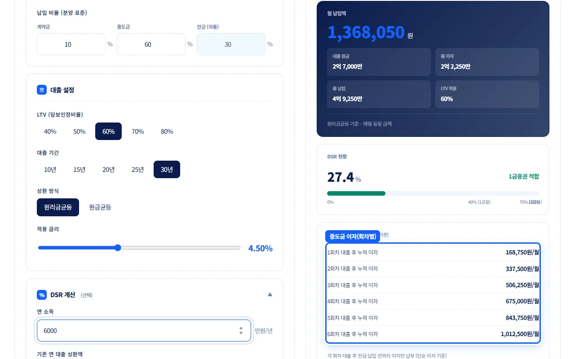This screenshot has width=575, height=359.
Task: Choose the 15년 loan period
Action: [80, 170]
